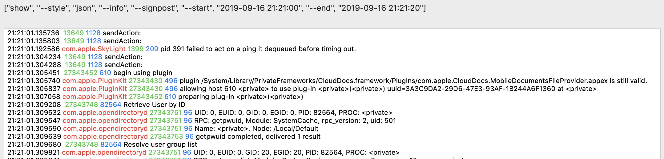Click the "begin using plugin" log entry

pyautogui.click(x=143, y=73)
